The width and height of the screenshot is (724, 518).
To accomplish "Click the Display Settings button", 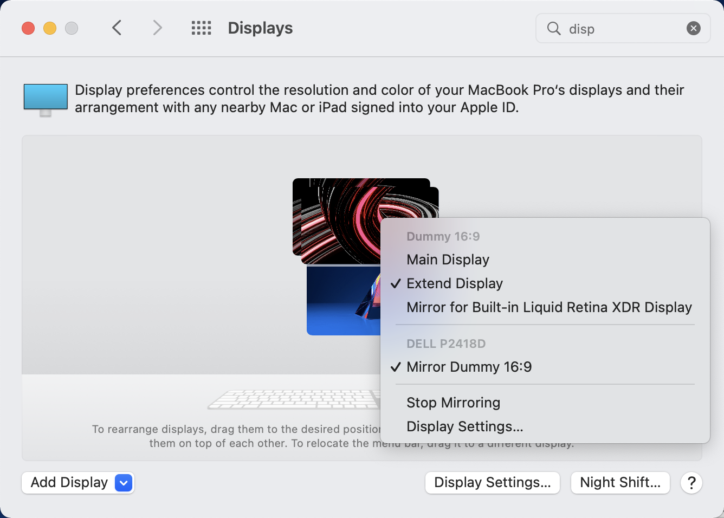I will coord(492,482).
